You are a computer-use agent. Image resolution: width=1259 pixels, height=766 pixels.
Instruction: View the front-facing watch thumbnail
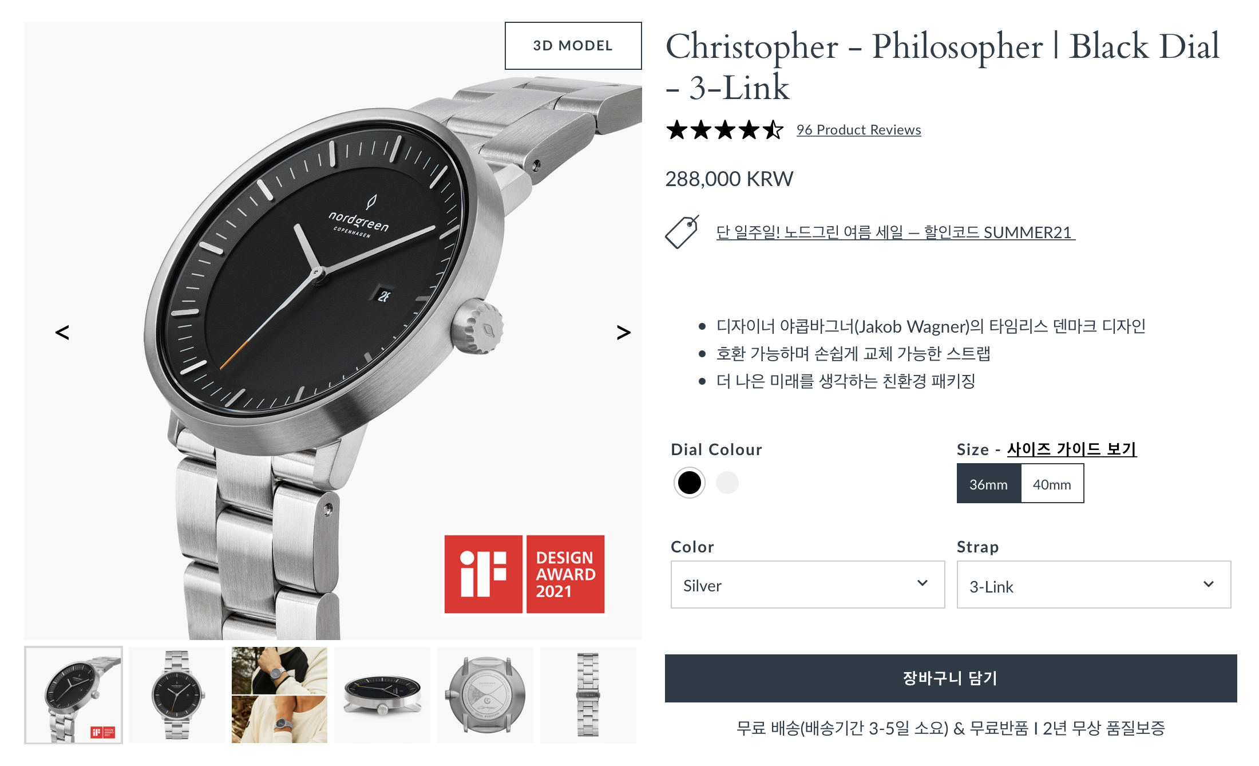coord(176,695)
